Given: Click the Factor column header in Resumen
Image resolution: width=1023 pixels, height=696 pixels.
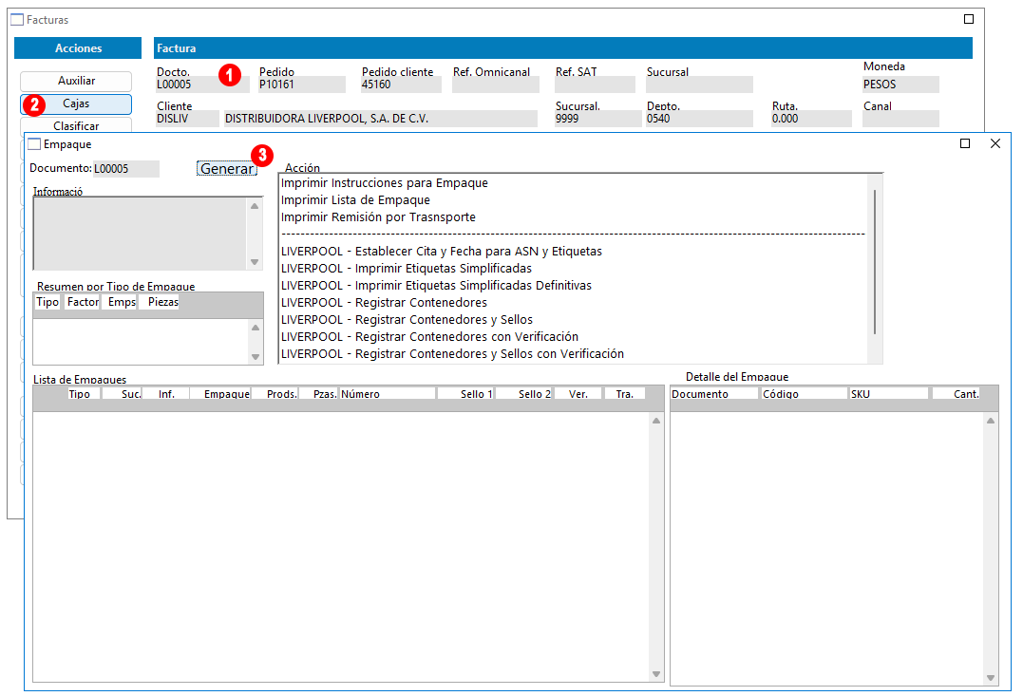Looking at the screenshot, I should point(83,302).
